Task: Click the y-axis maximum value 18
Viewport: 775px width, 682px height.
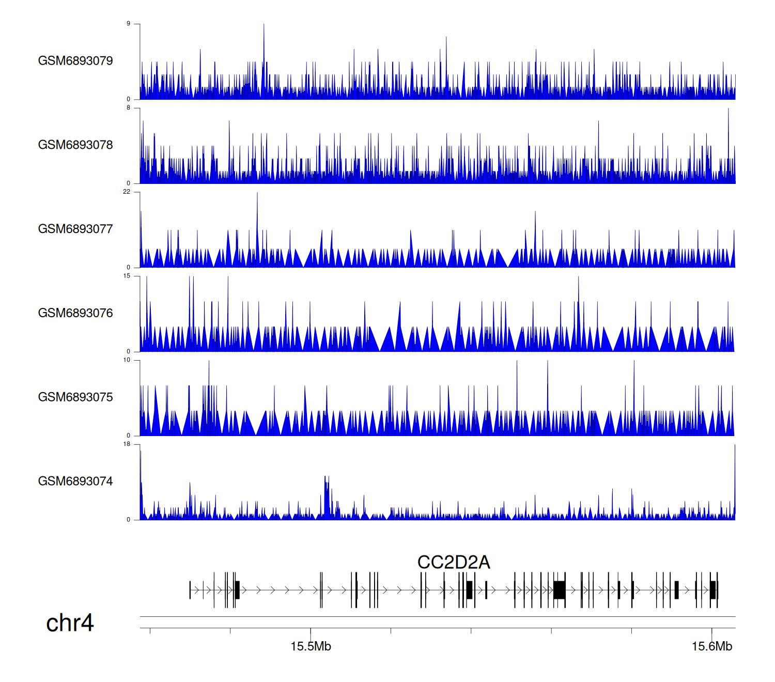Action: point(127,444)
